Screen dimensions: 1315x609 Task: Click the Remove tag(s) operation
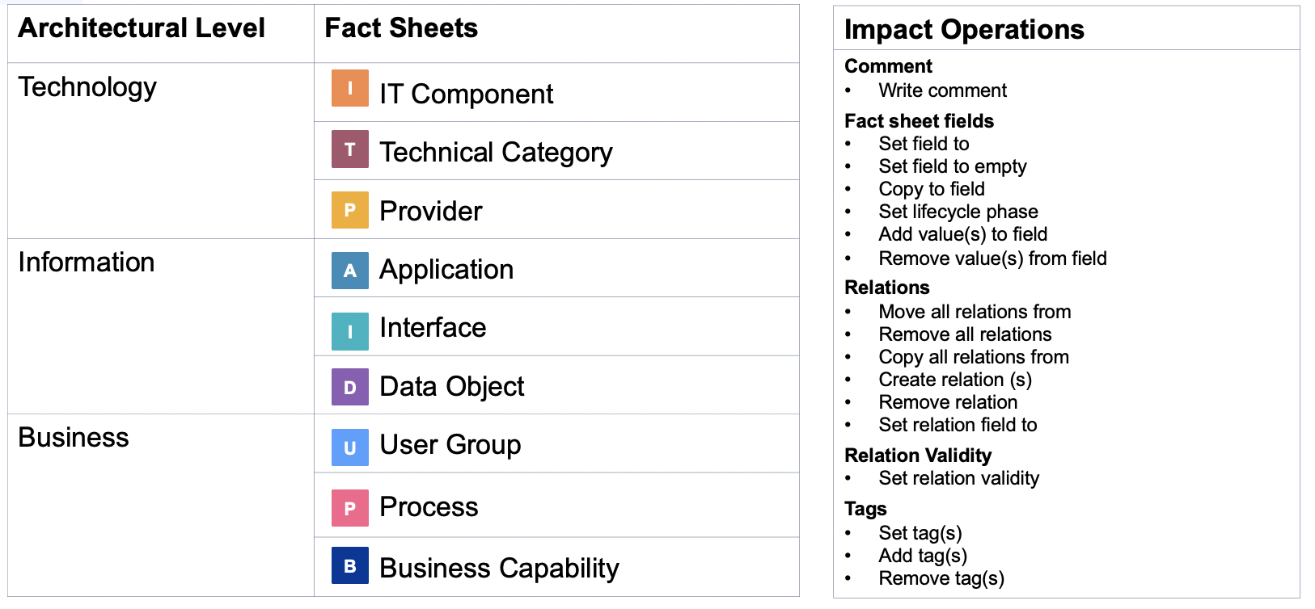941,578
